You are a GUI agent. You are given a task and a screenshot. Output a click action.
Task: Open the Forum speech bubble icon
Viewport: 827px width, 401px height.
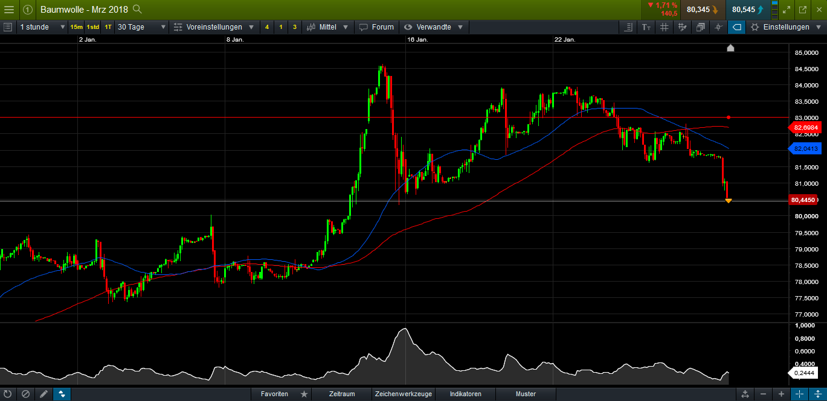point(376,27)
